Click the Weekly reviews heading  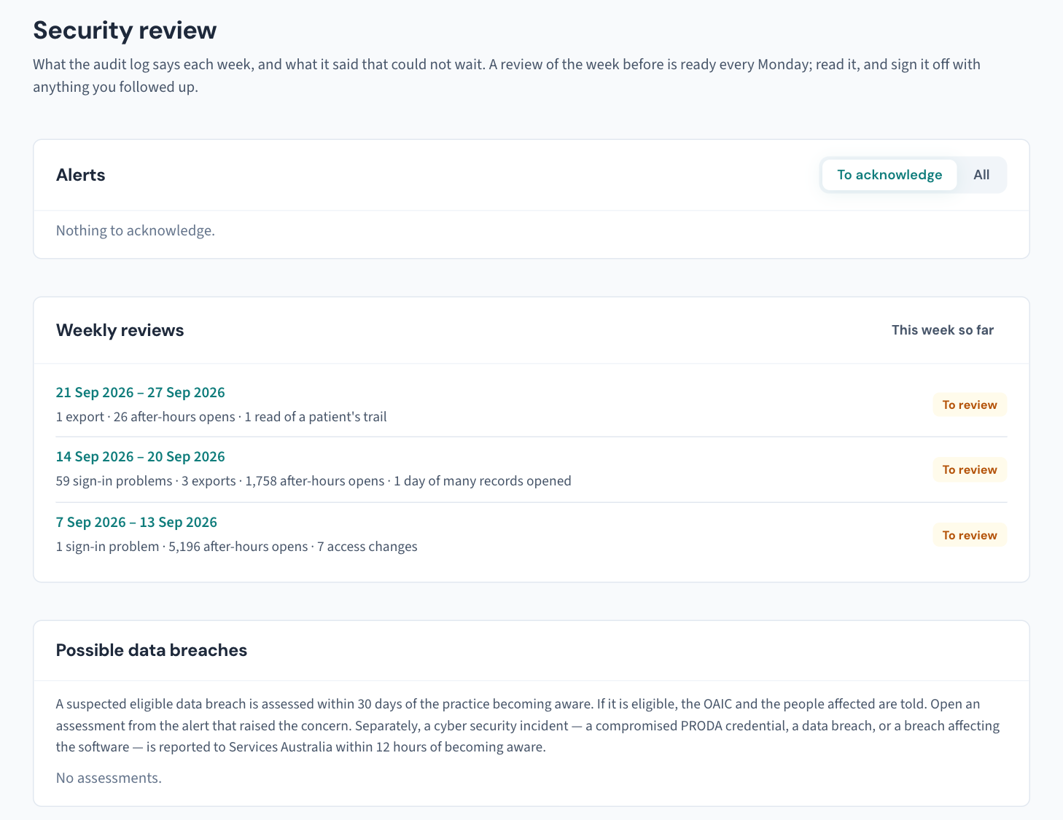pyautogui.click(x=120, y=330)
